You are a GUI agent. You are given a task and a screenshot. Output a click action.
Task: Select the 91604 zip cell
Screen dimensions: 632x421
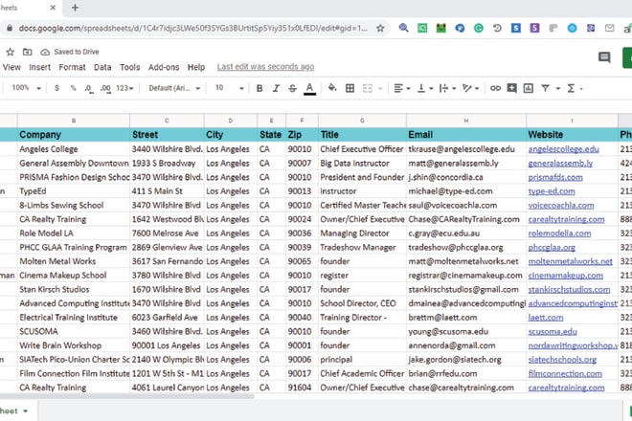coord(302,388)
